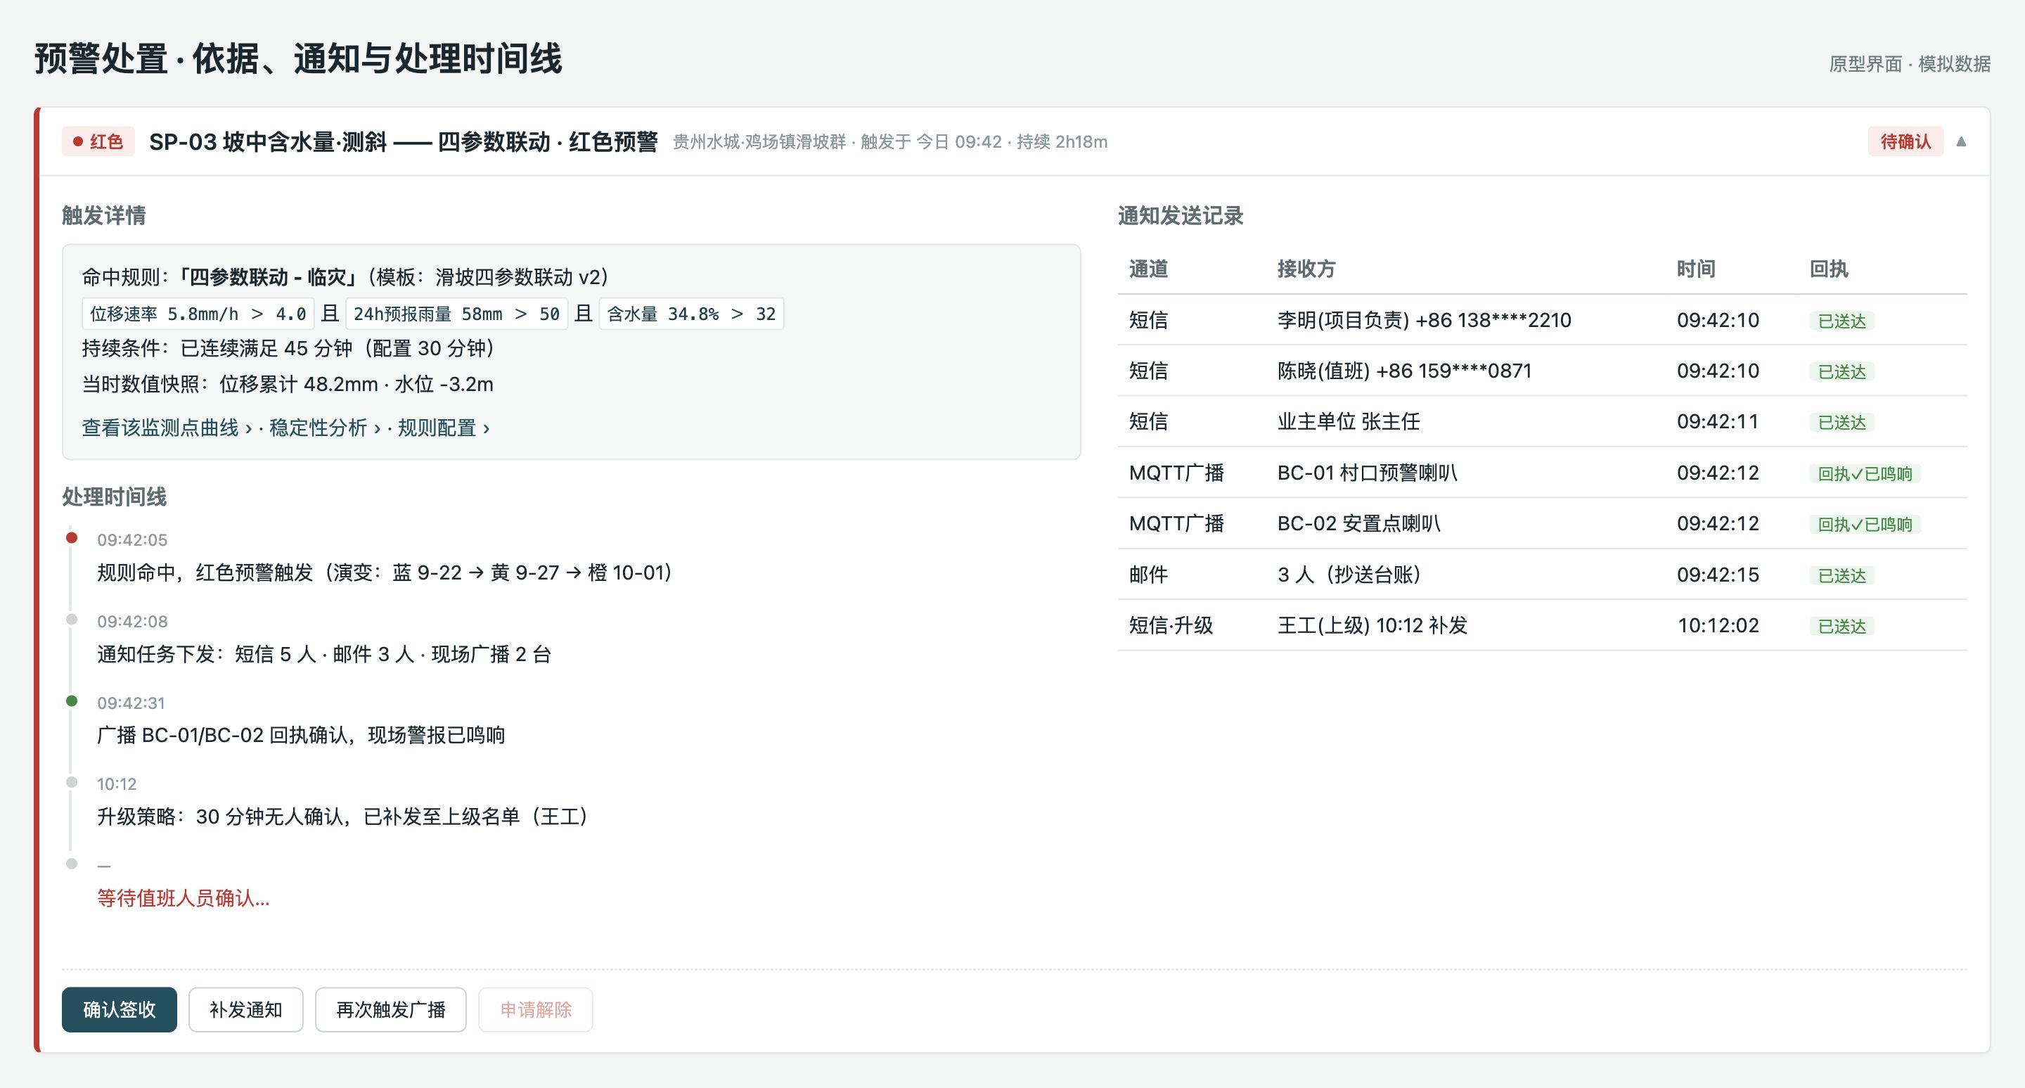Click 24h预报雨量 58mm > 50 condition chip
The height and width of the screenshot is (1088, 2025).
457,314
